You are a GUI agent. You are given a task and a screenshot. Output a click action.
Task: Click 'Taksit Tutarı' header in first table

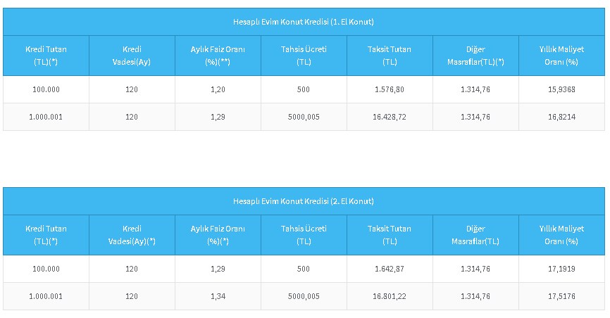pos(390,56)
